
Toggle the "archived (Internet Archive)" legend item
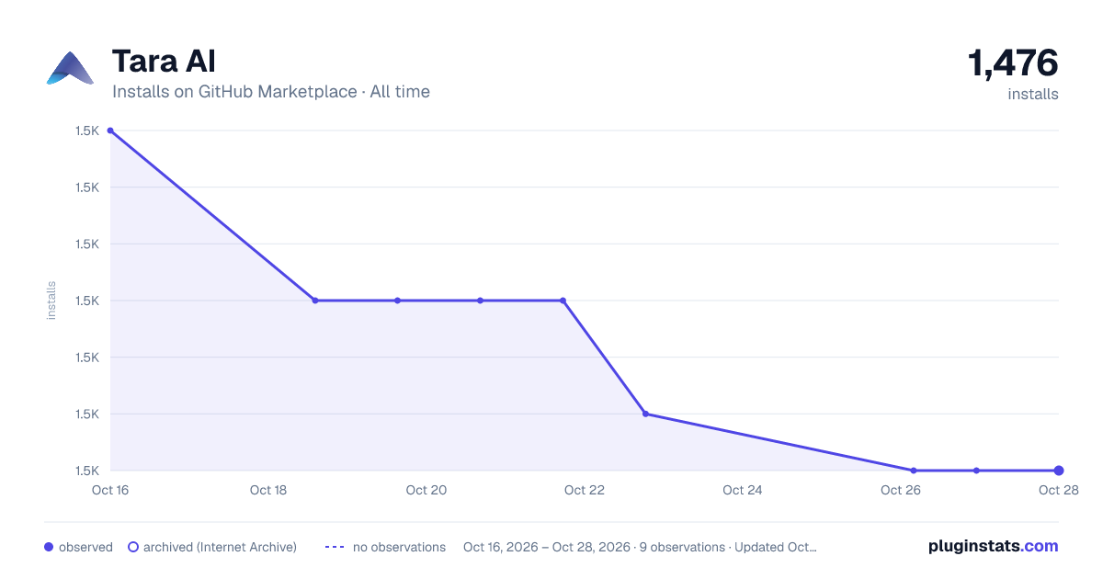212,547
